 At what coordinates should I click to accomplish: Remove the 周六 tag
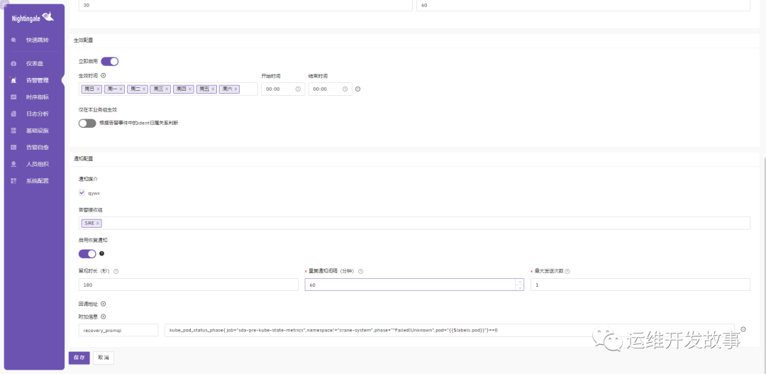point(236,89)
